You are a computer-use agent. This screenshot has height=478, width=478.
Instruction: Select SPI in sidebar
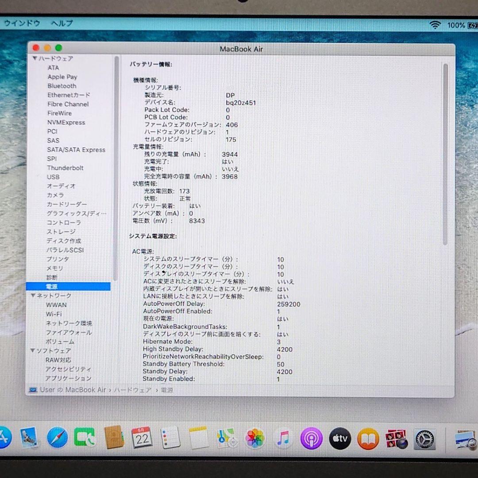point(52,159)
